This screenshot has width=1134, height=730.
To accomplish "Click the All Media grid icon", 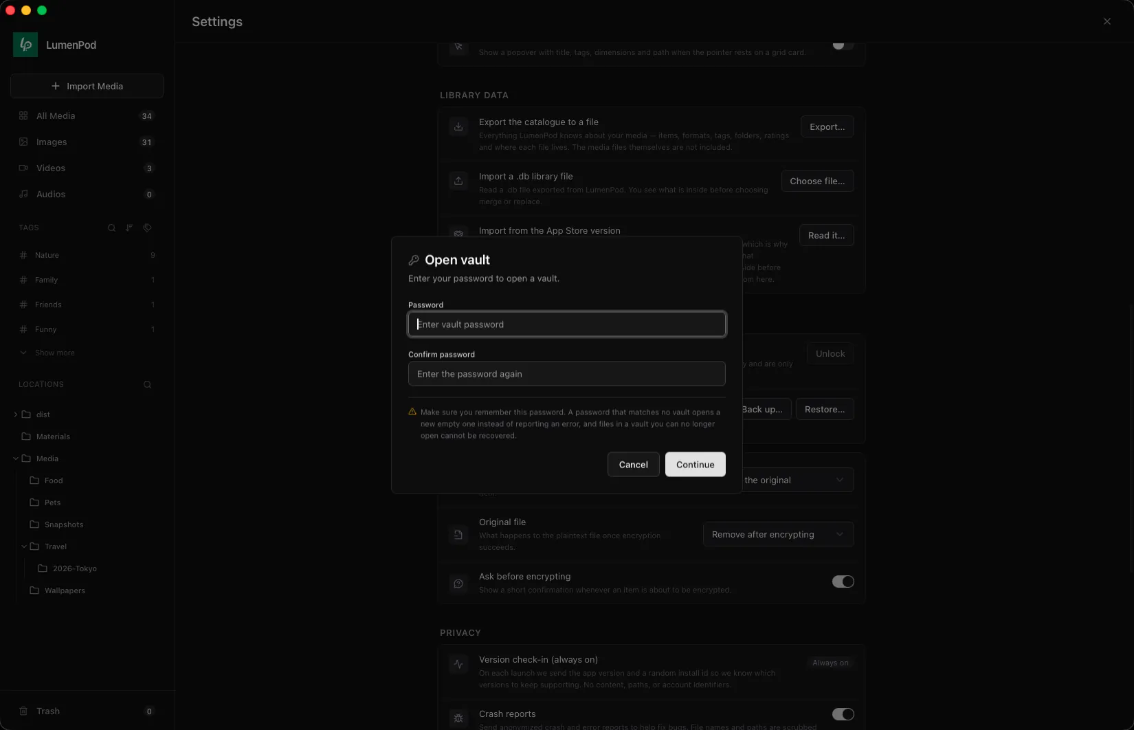I will click(23, 115).
